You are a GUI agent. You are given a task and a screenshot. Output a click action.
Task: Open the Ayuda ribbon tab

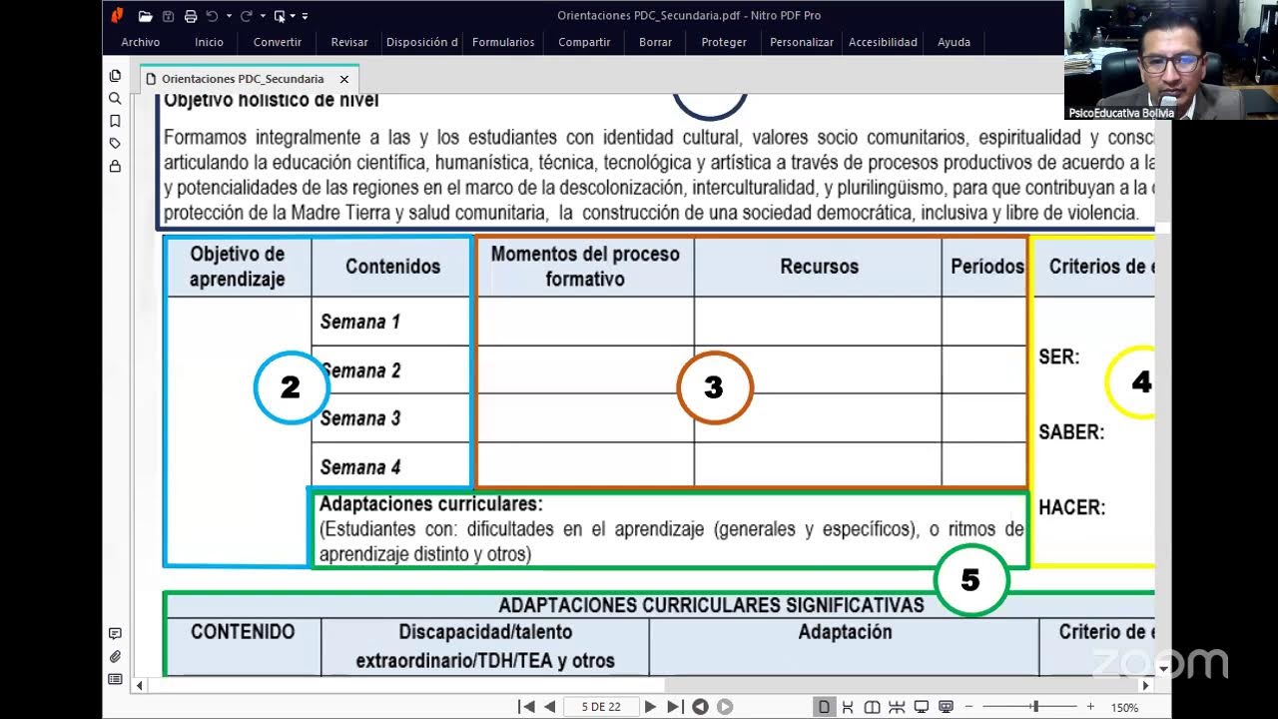point(954,42)
